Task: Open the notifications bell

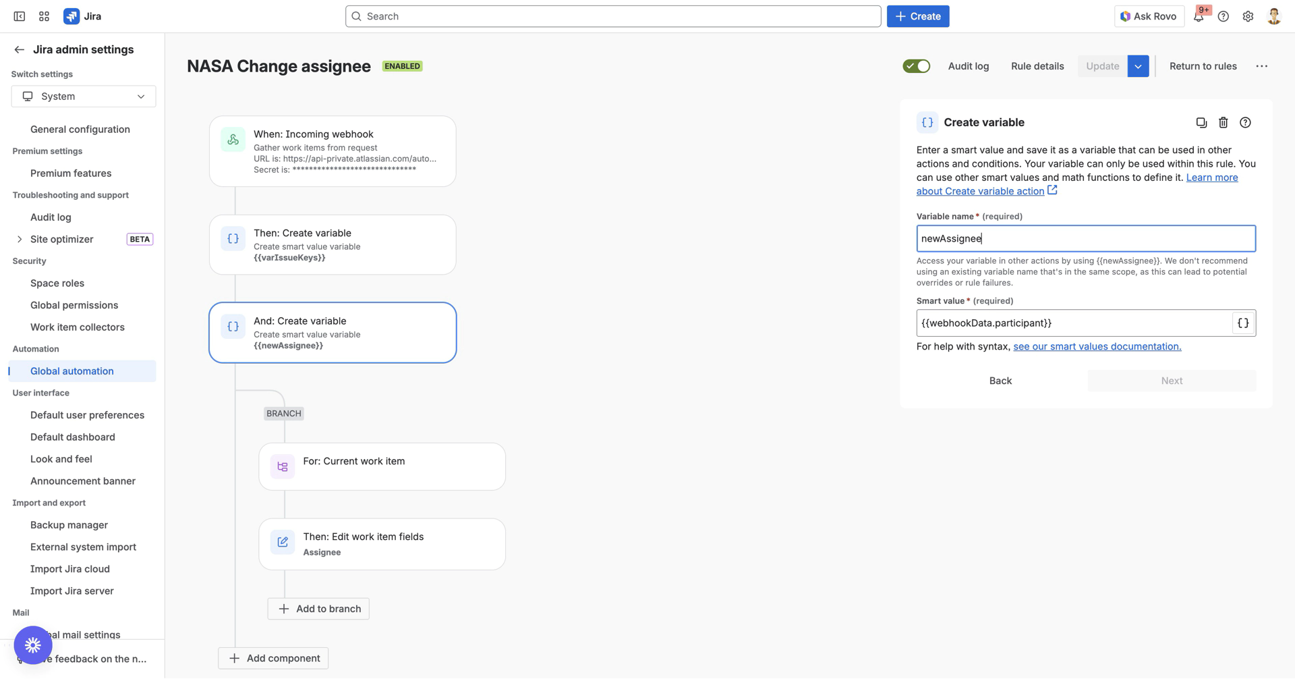Action: (x=1199, y=16)
